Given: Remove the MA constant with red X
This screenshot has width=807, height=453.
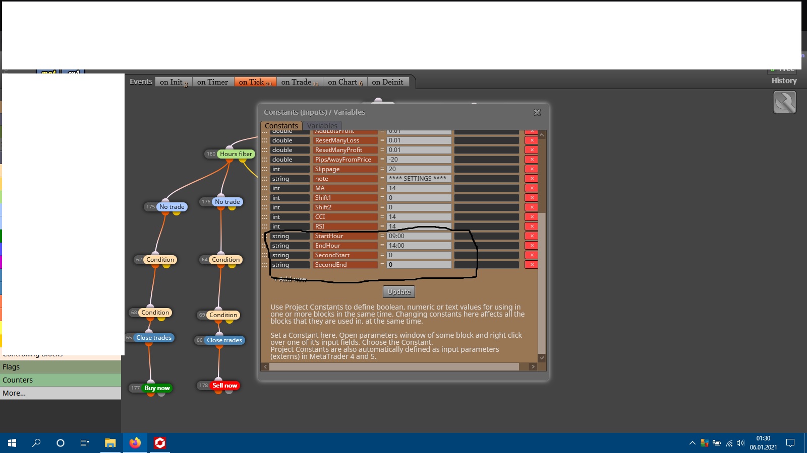Looking at the screenshot, I should pyautogui.click(x=531, y=188).
